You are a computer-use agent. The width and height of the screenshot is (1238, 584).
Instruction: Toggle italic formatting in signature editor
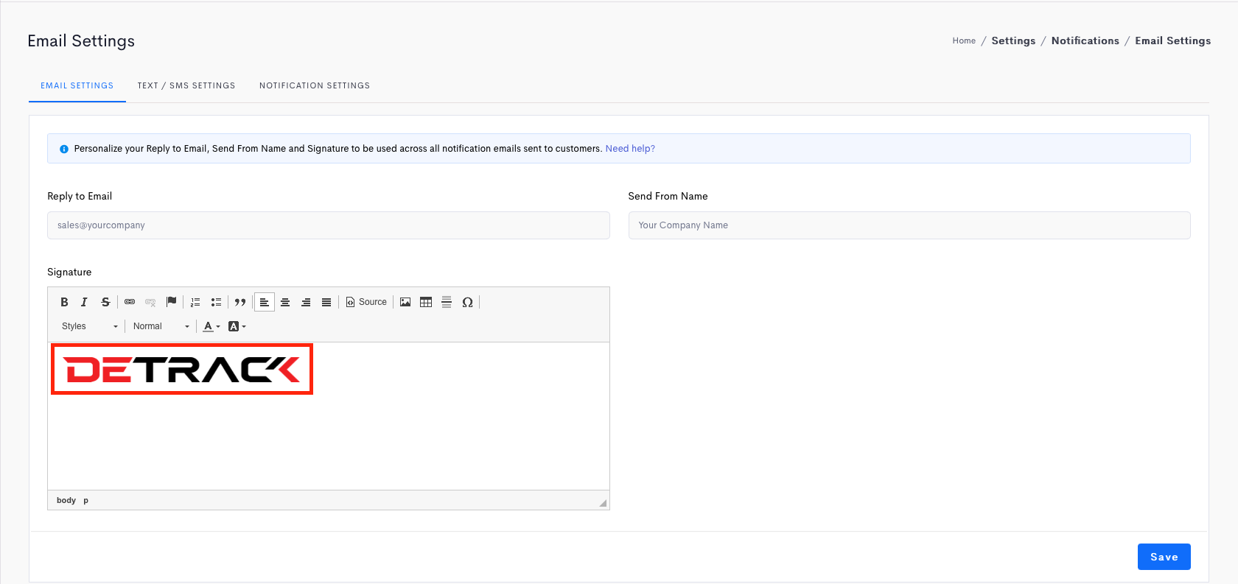(x=84, y=302)
